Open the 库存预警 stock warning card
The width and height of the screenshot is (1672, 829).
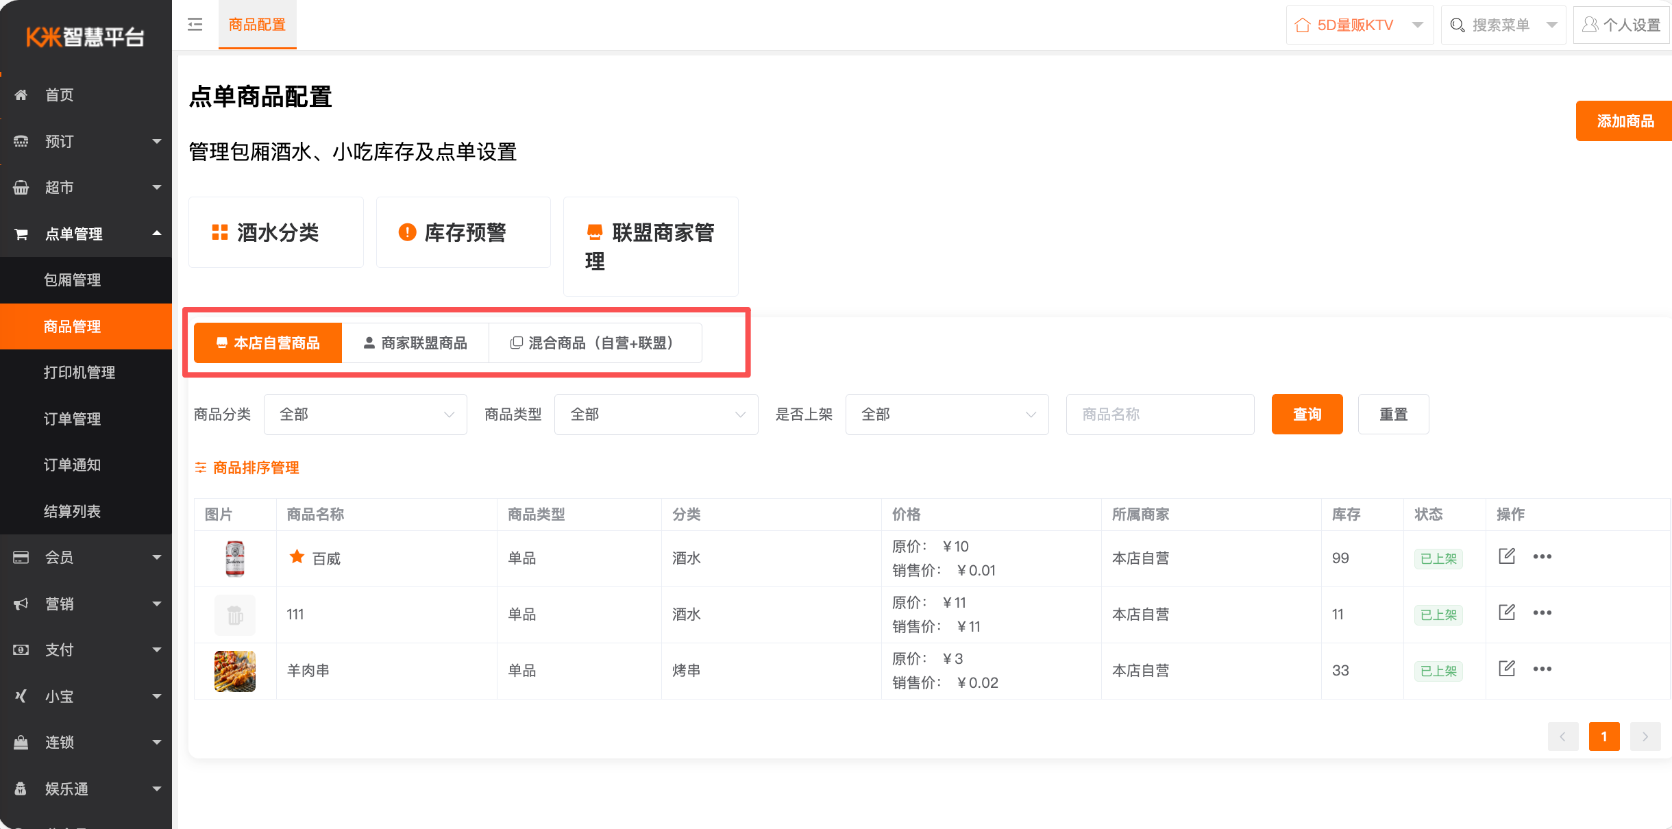coord(463,232)
